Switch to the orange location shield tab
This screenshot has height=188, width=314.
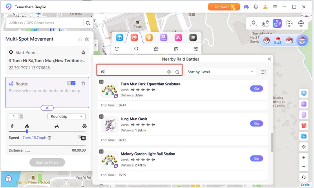pyautogui.click(x=149, y=38)
